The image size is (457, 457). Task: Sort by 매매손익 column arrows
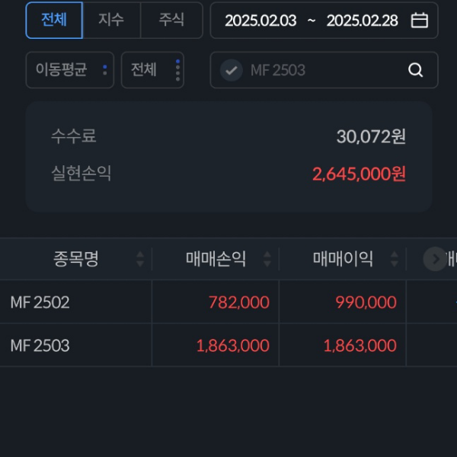tap(267, 260)
